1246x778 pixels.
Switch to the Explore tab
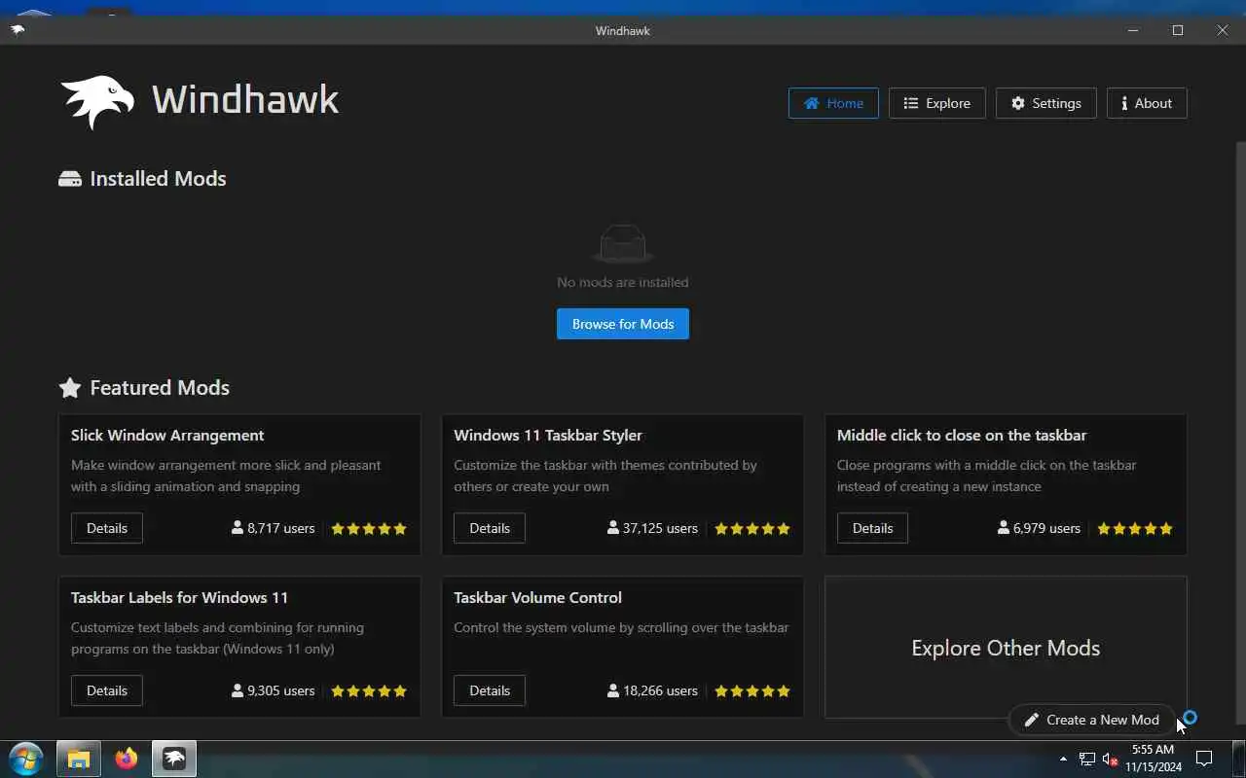point(936,103)
